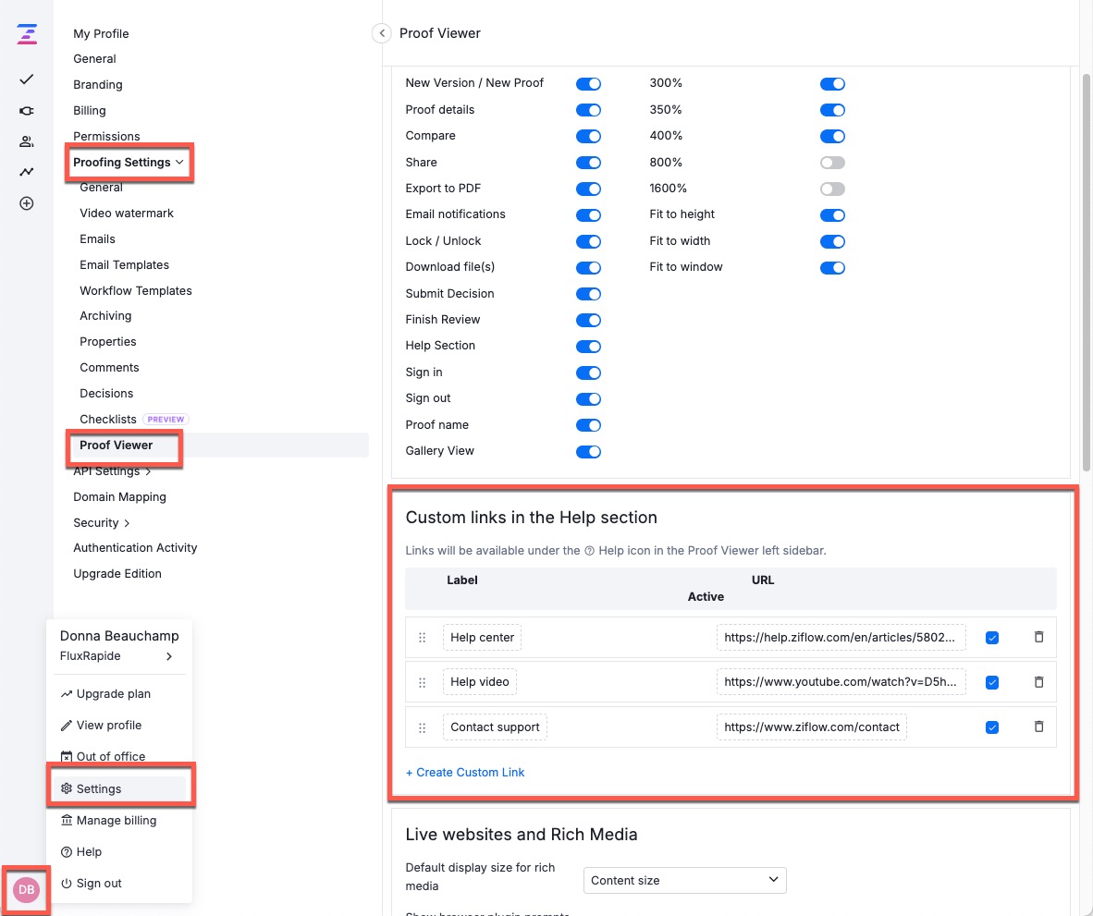Delete the Contact support link row
The width and height of the screenshot is (1093, 916).
(x=1038, y=727)
